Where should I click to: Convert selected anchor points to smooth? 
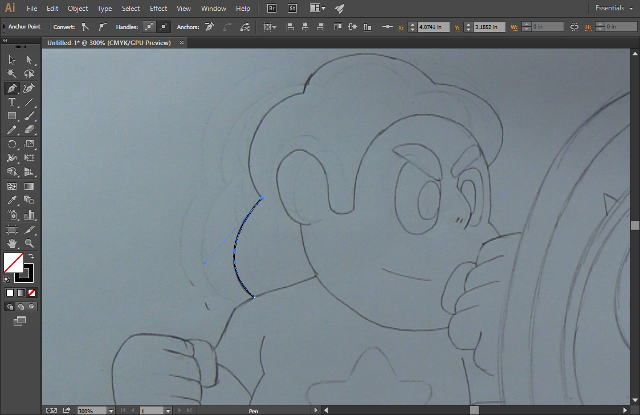(x=103, y=27)
